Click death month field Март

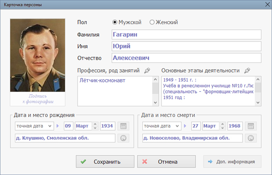click(x=211, y=126)
